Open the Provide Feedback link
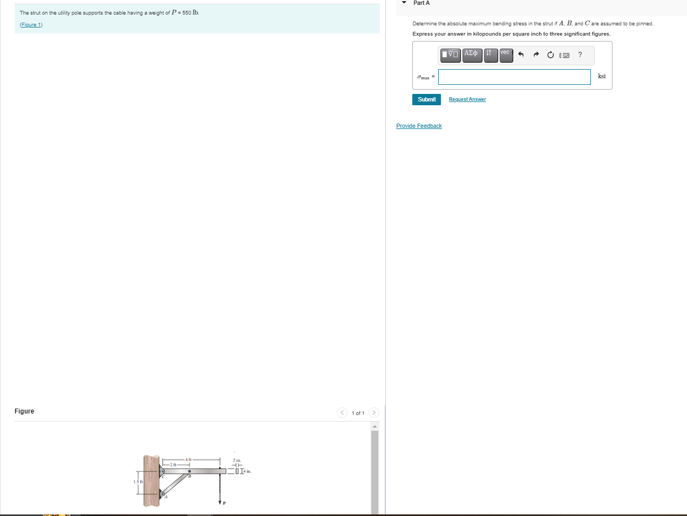This screenshot has width=687, height=516. coord(419,126)
